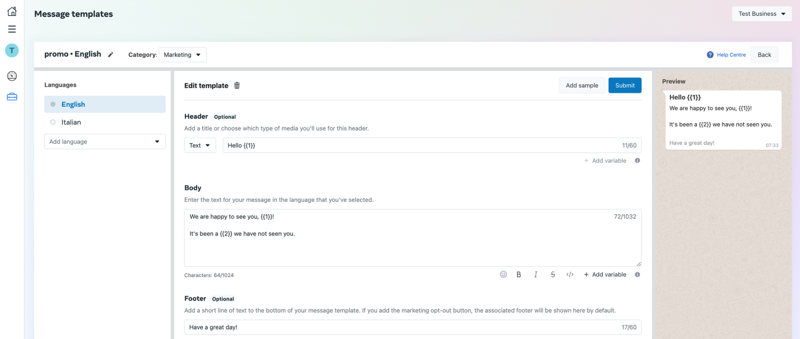This screenshot has height=339, width=800.
Task: Insert emoji using the smiley icon
Action: tap(503, 274)
